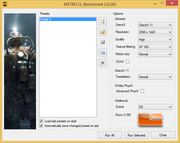180x143 pixels.
Task: Open the Tesselation dropdown
Action: [x=155, y=77]
